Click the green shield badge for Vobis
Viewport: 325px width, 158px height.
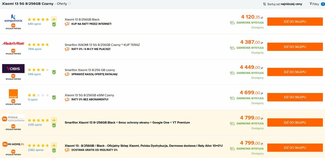(54, 72)
